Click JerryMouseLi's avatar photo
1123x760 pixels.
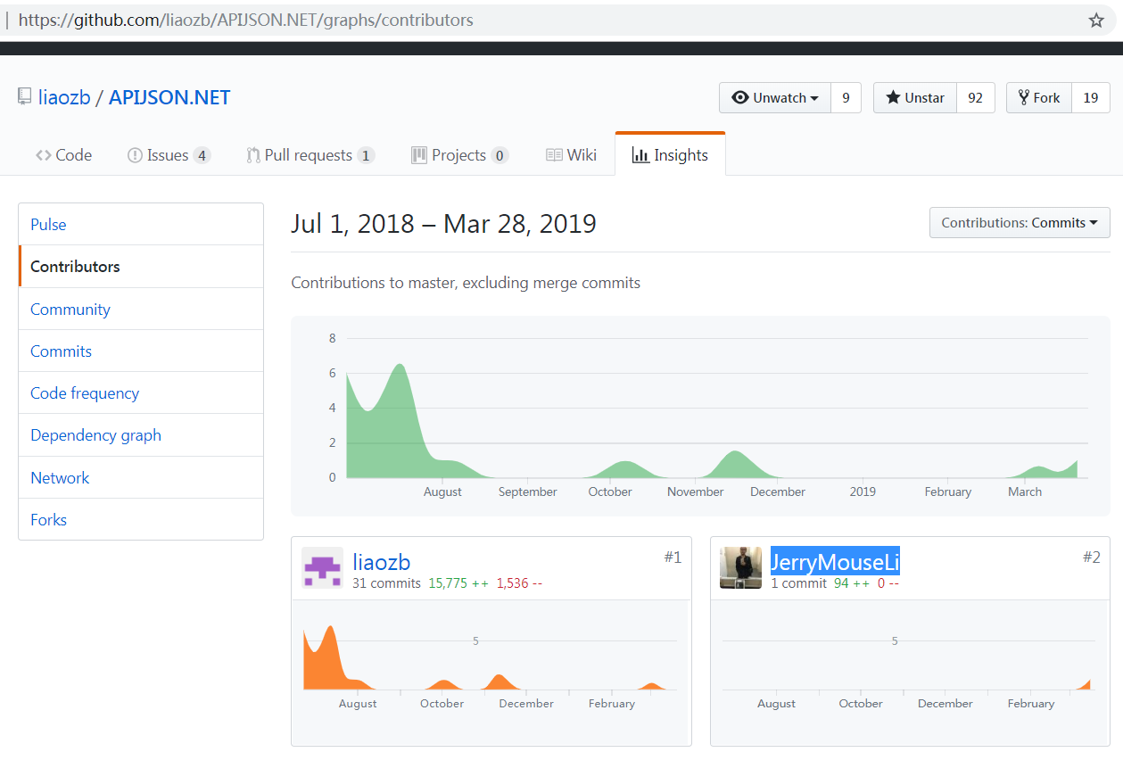point(740,567)
